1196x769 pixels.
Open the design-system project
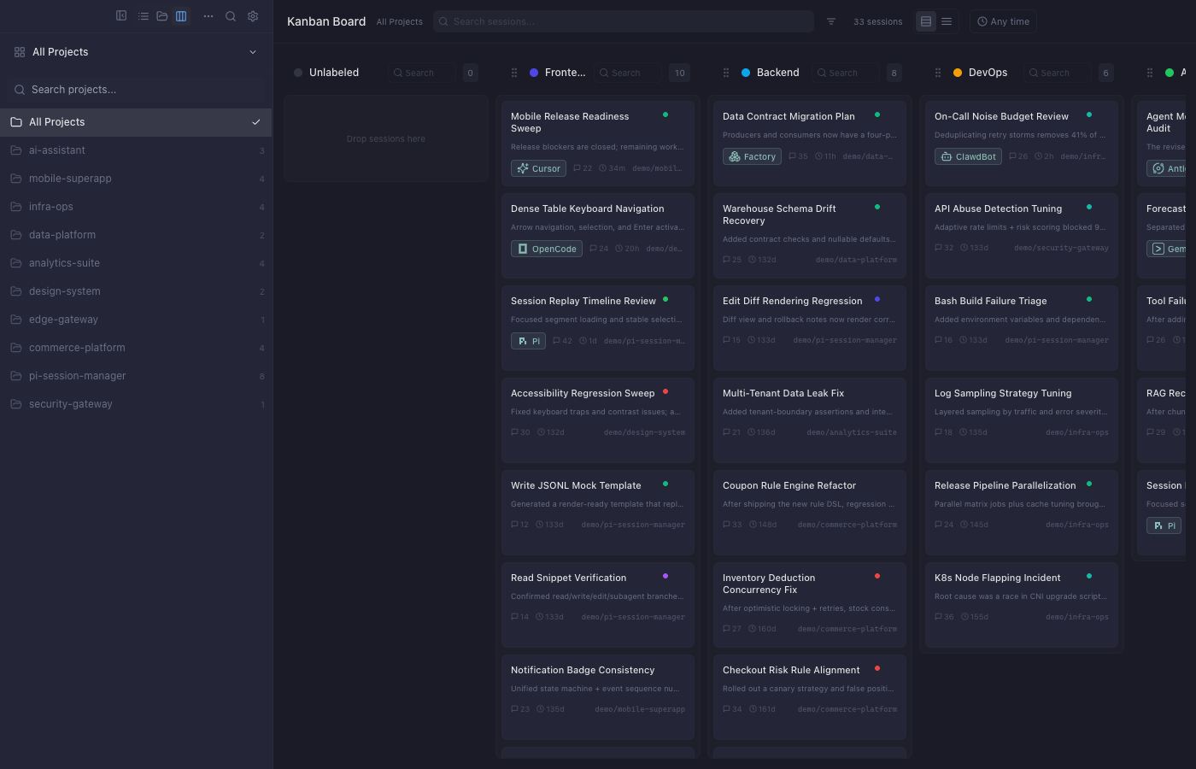point(136,291)
